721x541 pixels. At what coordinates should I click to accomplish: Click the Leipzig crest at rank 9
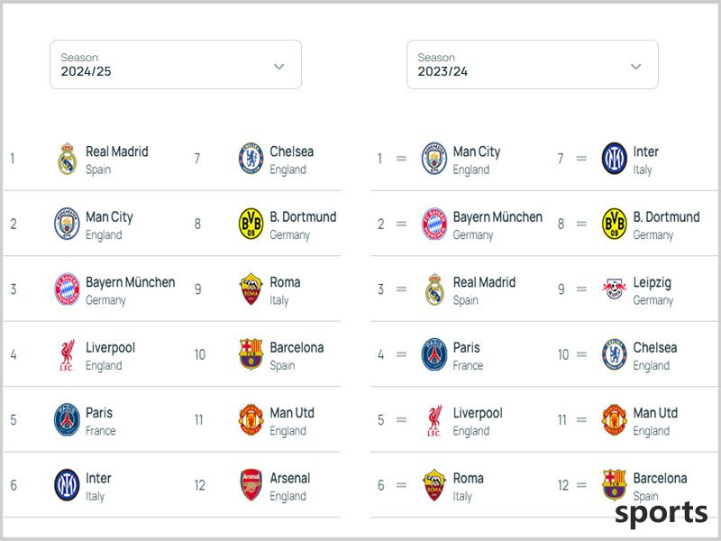615,289
